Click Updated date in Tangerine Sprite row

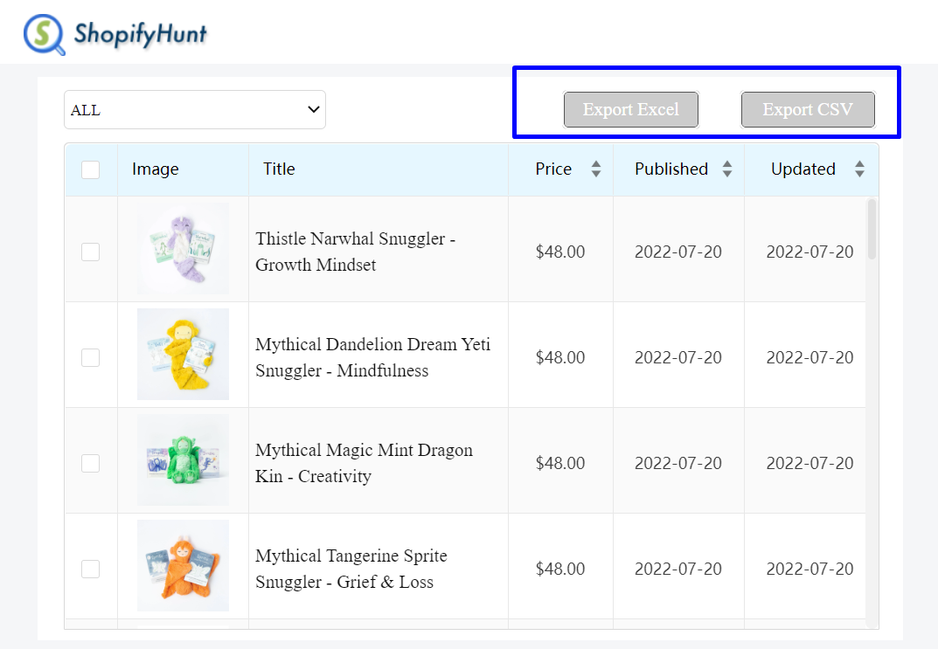click(x=810, y=569)
